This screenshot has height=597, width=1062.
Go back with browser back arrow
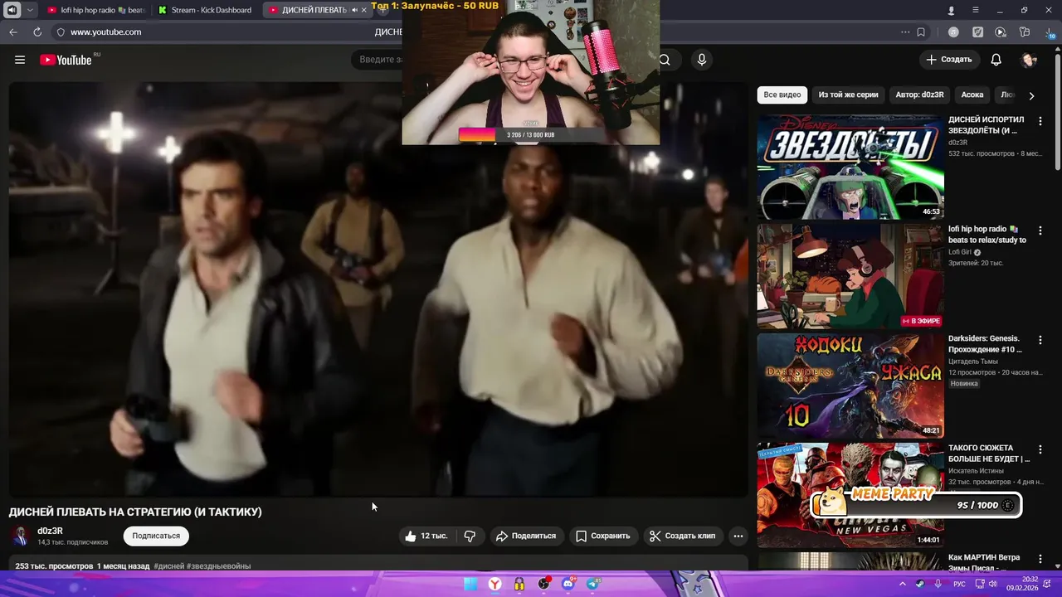[13, 32]
